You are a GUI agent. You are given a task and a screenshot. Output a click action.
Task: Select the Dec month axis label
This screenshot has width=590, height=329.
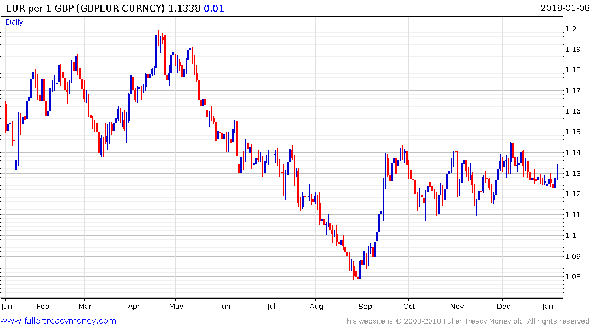coord(503,306)
